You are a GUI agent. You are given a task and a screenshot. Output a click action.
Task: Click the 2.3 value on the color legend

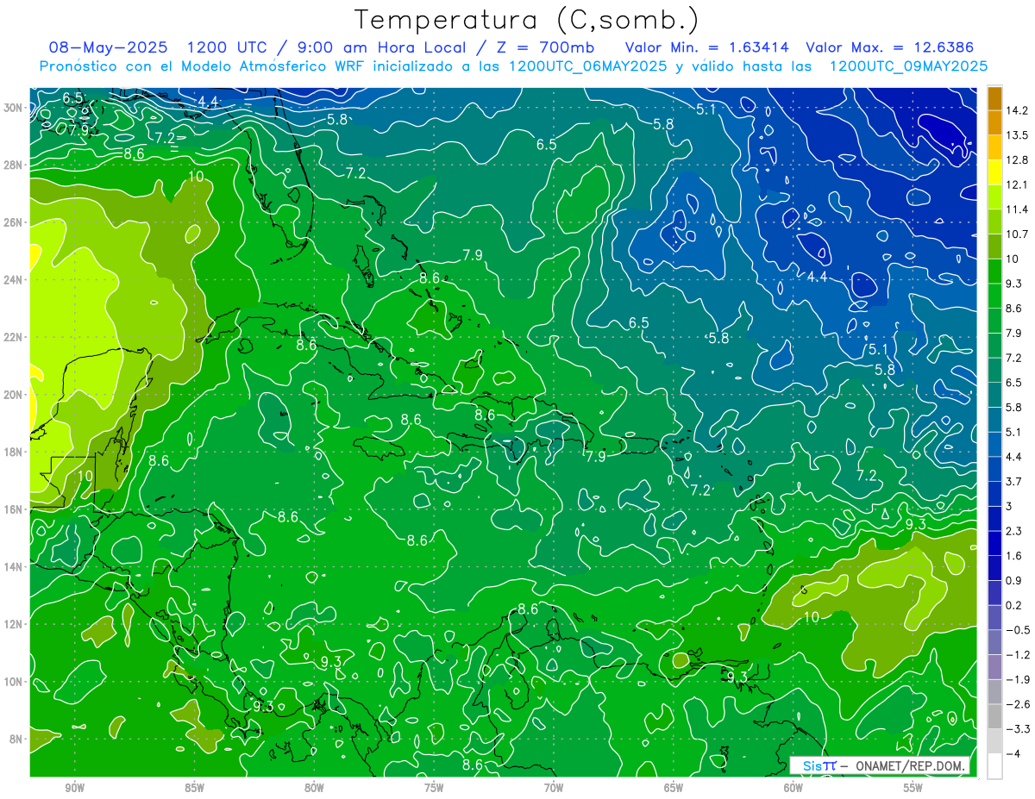[1014, 531]
